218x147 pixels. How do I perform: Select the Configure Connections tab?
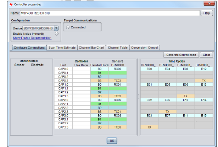(29, 47)
